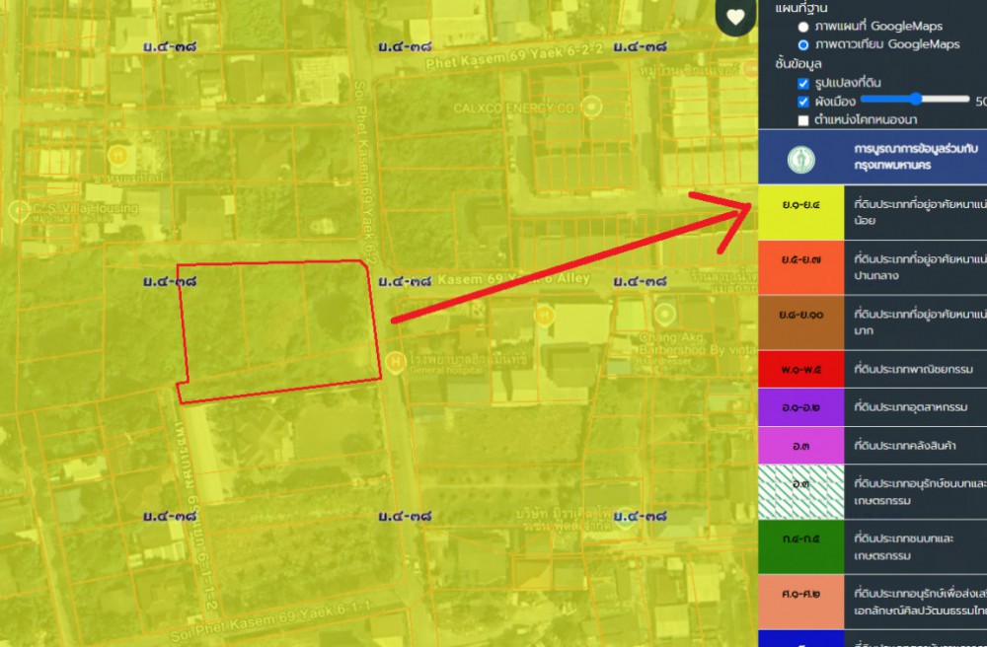Uncheck the ผังเมือง layer checkbox
The height and width of the screenshot is (647, 987).
[803, 102]
